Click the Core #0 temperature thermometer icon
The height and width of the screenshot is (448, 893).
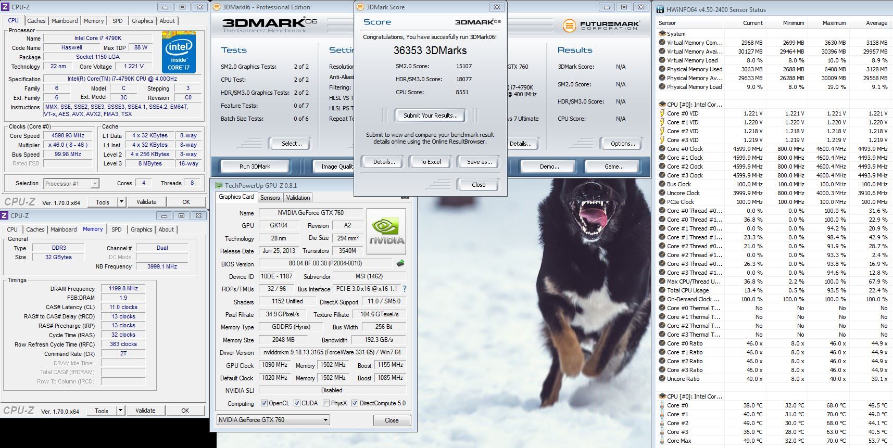point(662,405)
